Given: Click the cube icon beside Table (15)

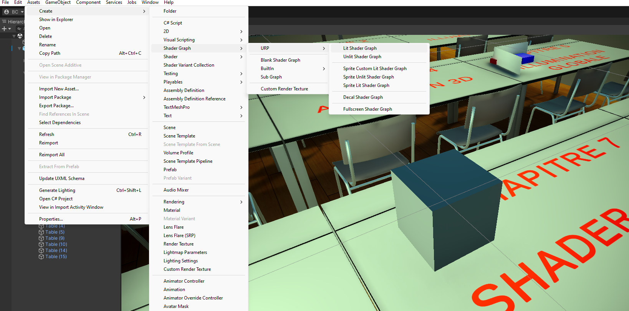Looking at the screenshot, I should click(41, 257).
